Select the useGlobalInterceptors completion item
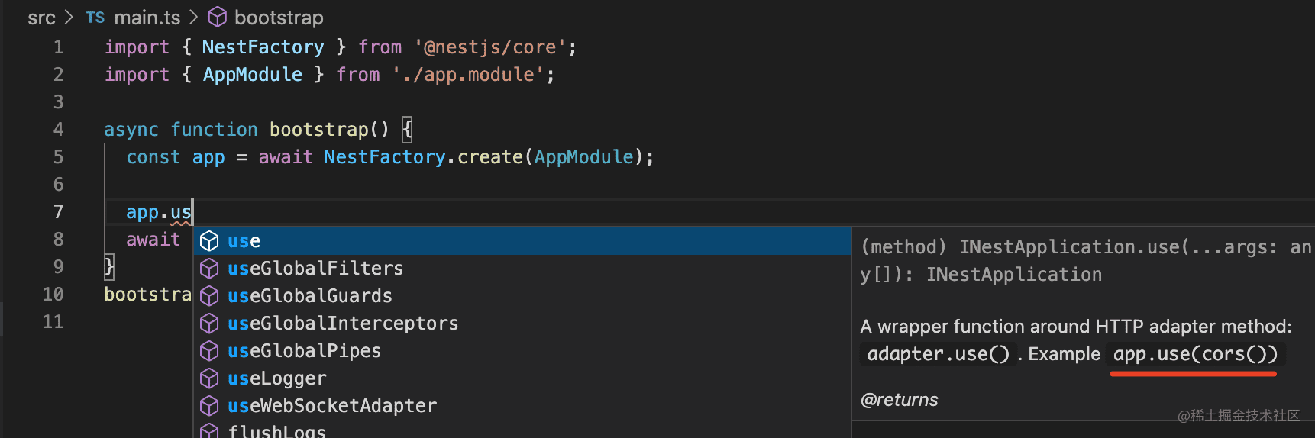The image size is (1315, 438). pos(343,324)
